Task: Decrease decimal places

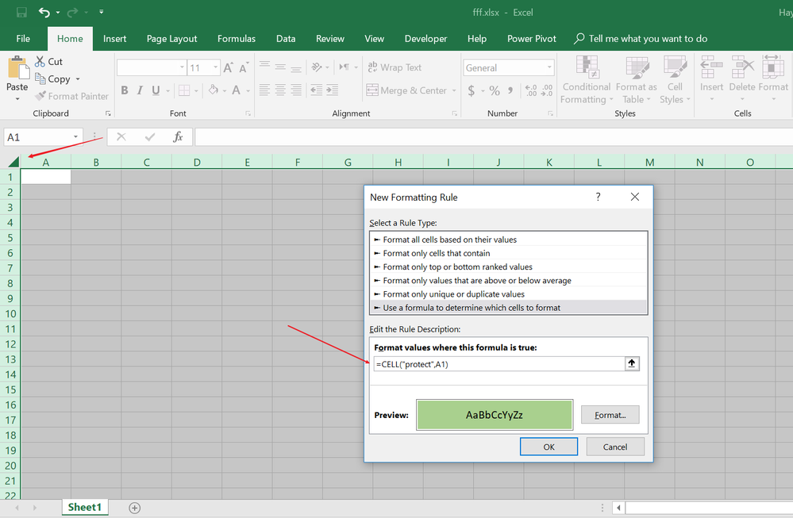Action: point(547,90)
